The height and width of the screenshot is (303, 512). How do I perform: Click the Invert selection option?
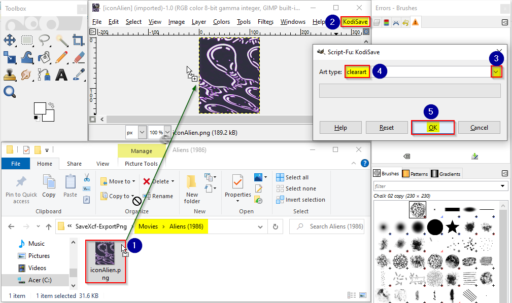(x=301, y=200)
